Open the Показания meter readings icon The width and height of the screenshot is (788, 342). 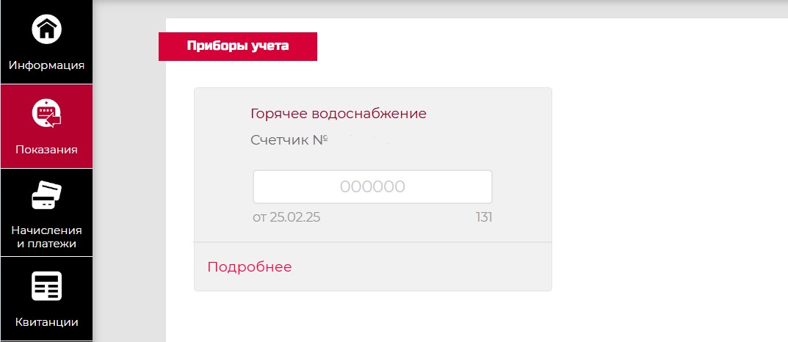(x=46, y=114)
